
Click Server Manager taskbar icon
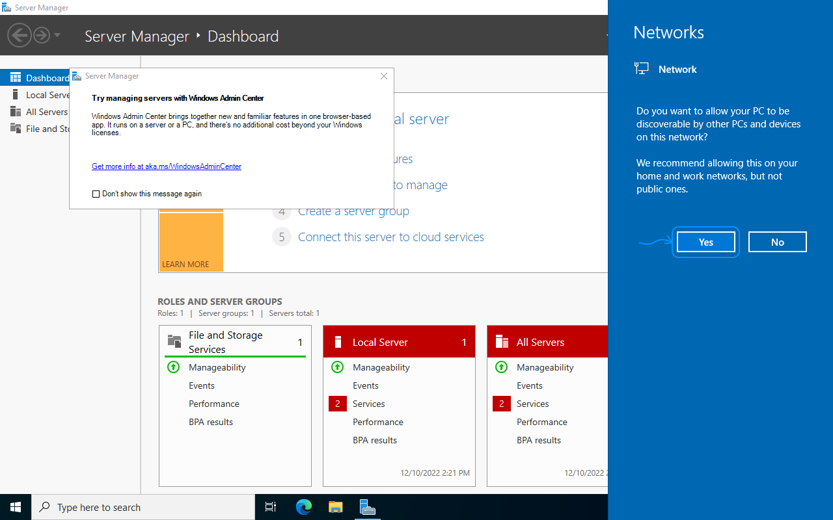point(367,507)
